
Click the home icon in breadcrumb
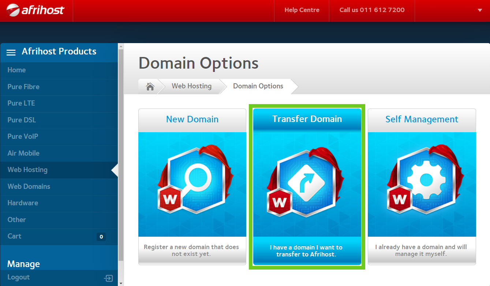(x=150, y=87)
